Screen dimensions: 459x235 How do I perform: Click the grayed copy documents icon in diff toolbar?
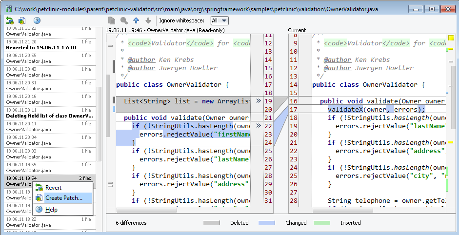pyautogui.click(x=112, y=20)
